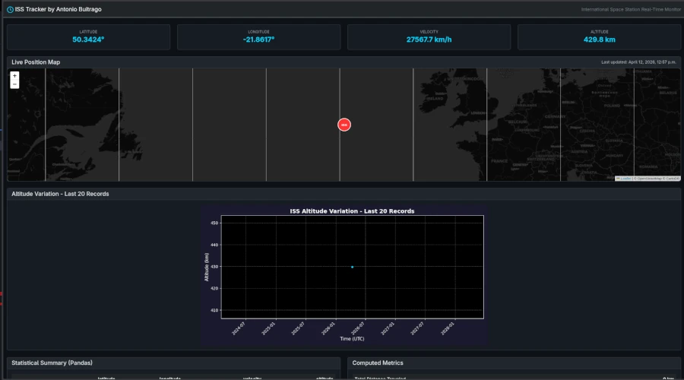The image size is (684, 380).
Task: Zoom out on the live position map
Action: pyautogui.click(x=14, y=84)
